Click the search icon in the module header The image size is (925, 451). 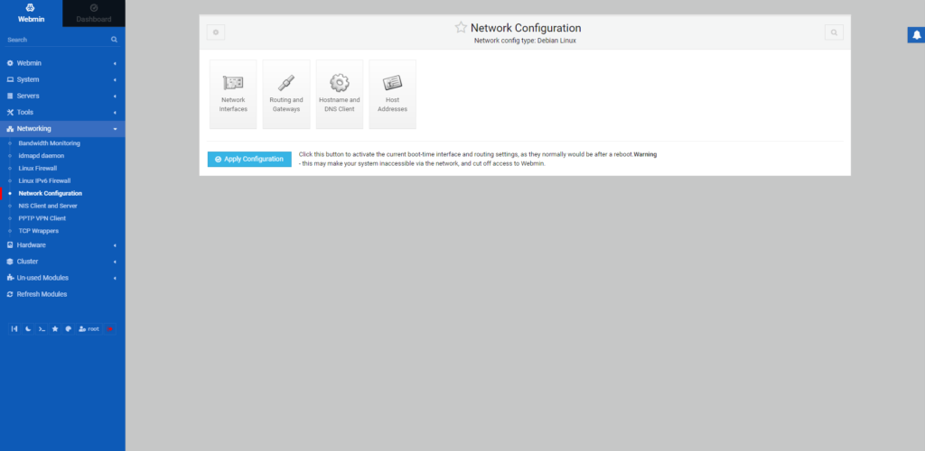coord(834,32)
